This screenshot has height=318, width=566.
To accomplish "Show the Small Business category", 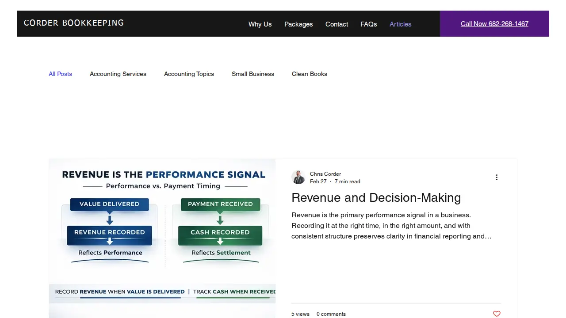I will tap(253, 74).
